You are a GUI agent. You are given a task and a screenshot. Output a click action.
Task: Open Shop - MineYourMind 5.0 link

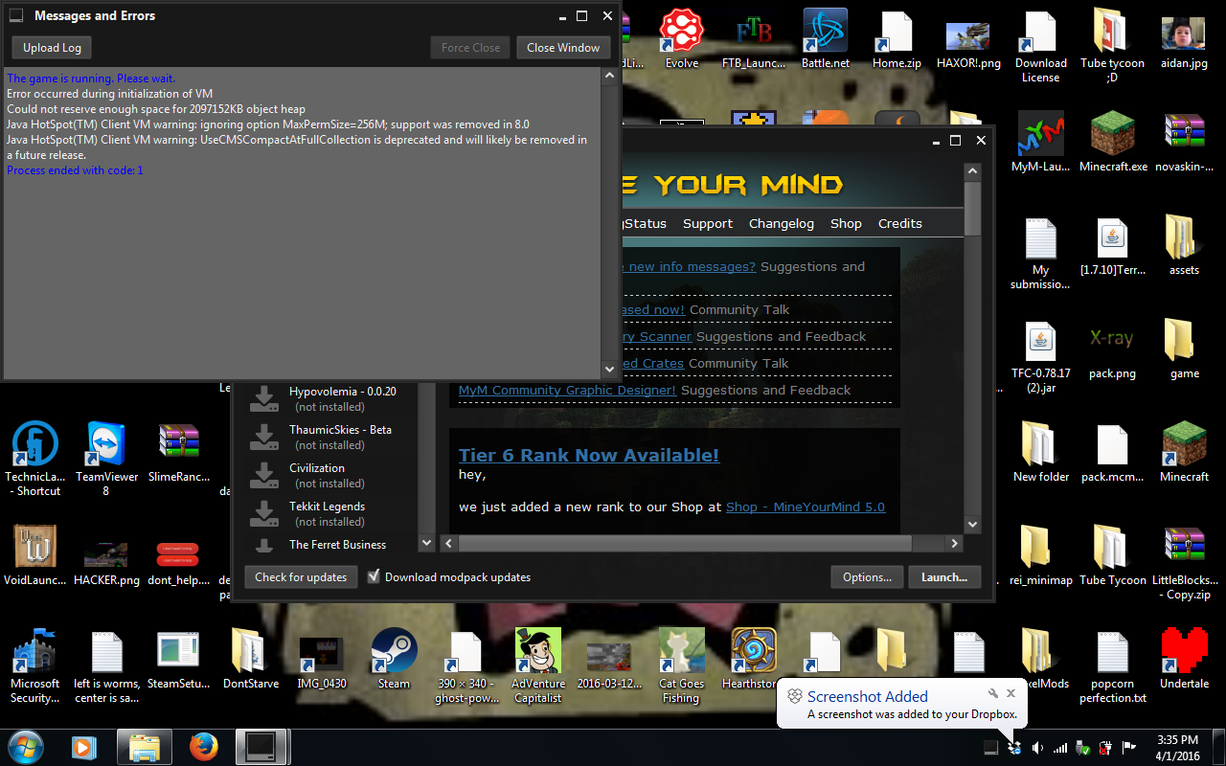pyautogui.click(x=806, y=507)
